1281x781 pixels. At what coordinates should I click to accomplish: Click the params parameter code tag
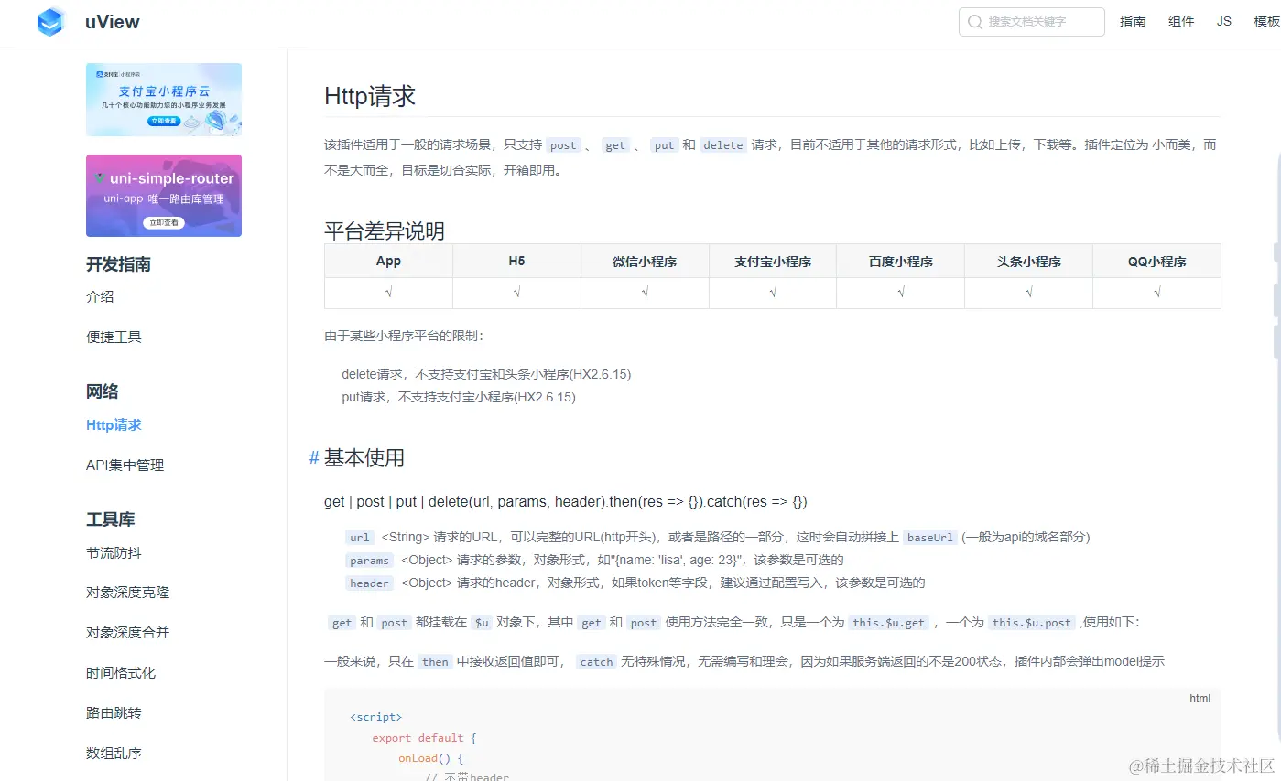click(x=370, y=561)
